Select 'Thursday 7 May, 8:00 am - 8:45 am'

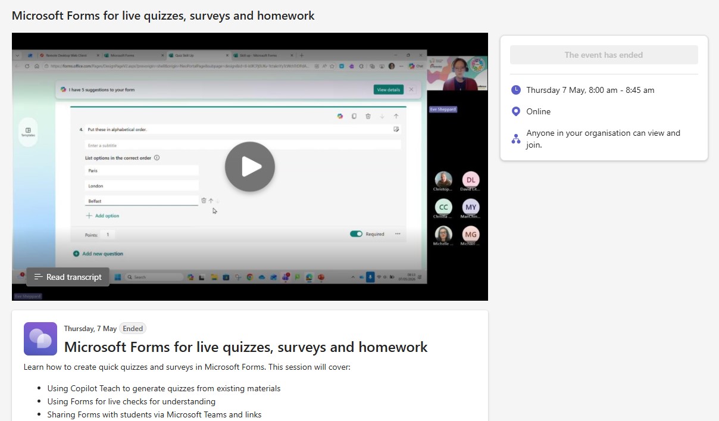590,90
